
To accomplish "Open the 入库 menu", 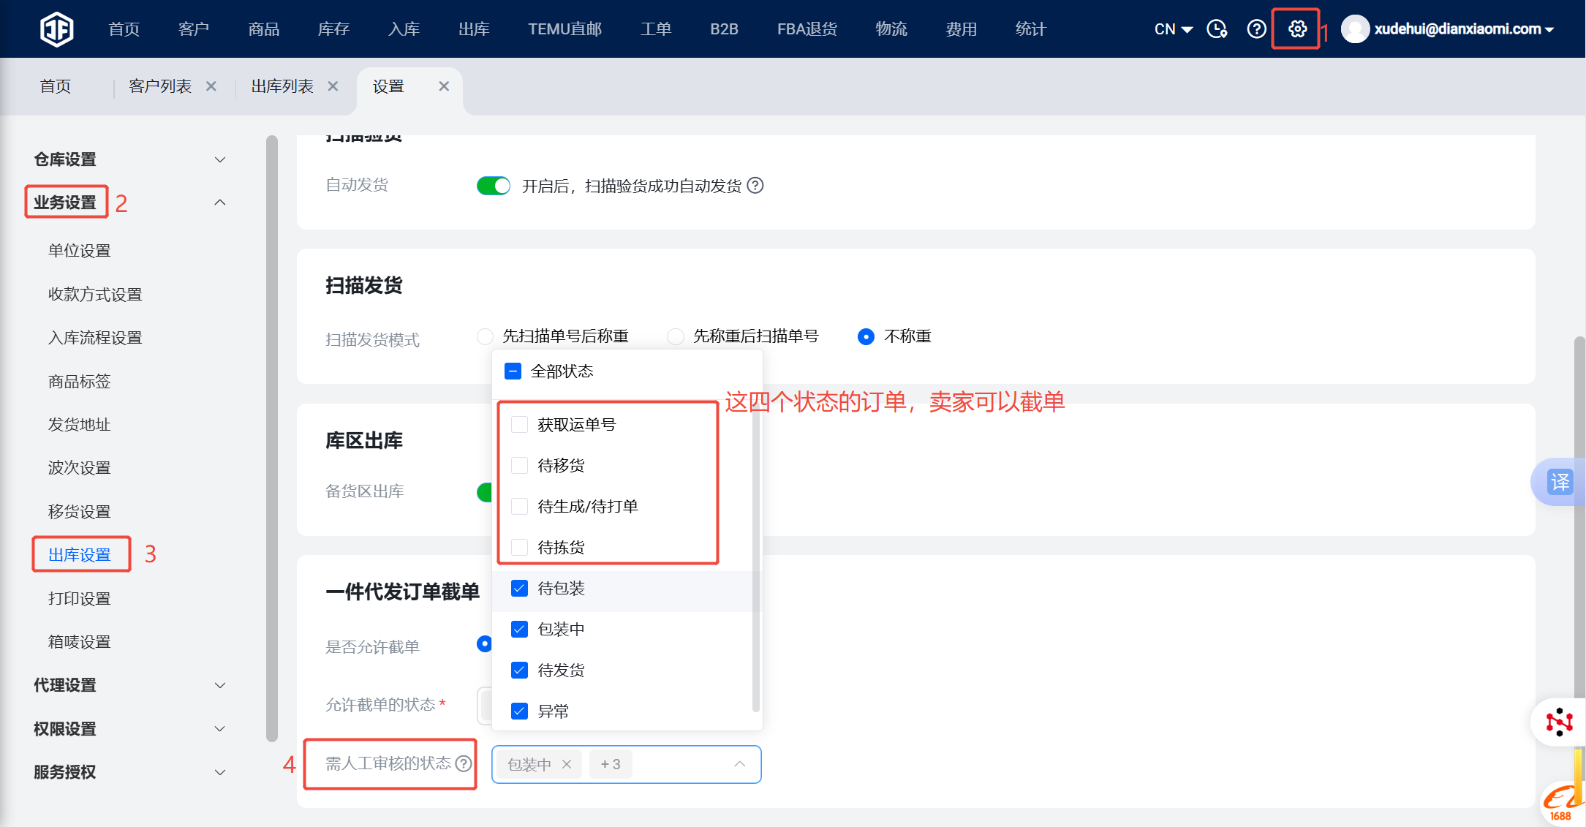I will (x=404, y=29).
